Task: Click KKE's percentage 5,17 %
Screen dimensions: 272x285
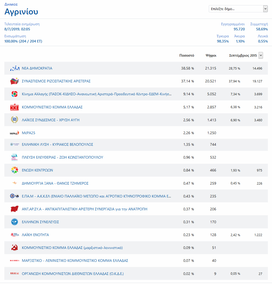Action: click(188, 107)
